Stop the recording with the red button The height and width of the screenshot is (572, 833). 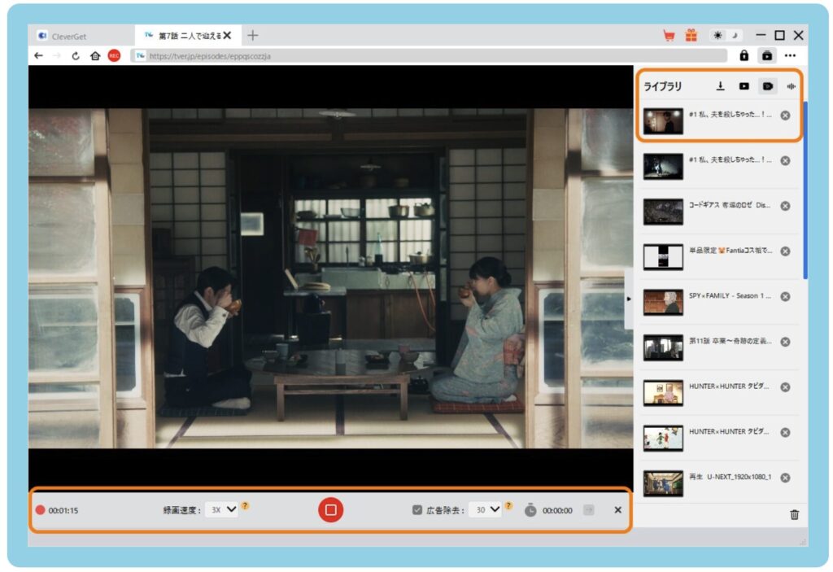tap(330, 510)
